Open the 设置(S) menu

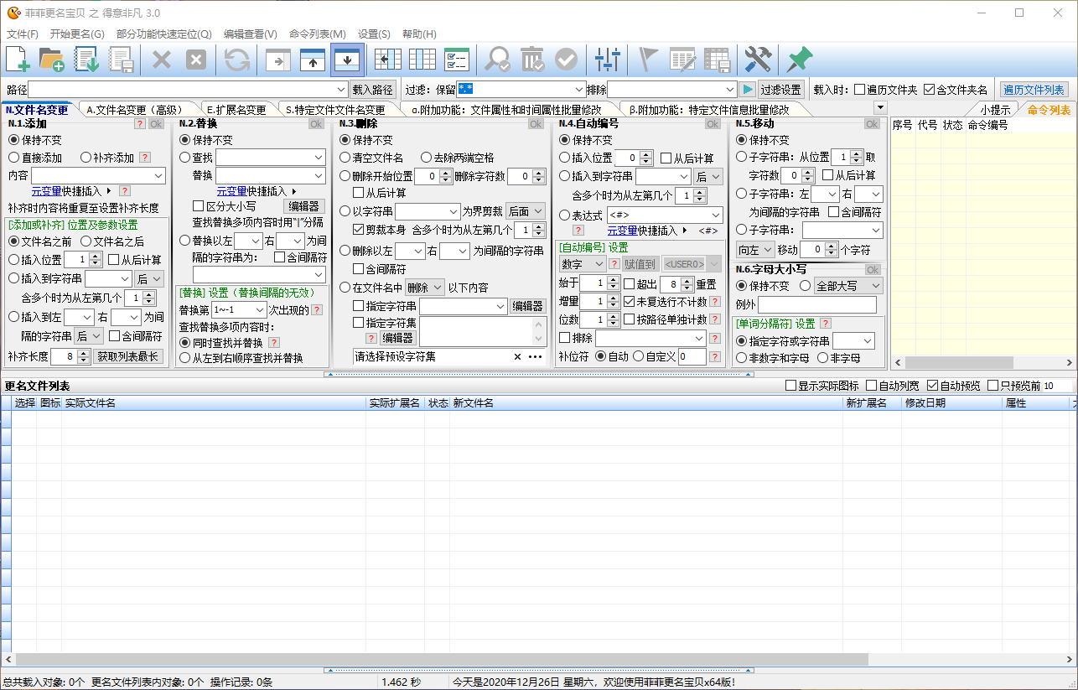(x=374, y=34)
